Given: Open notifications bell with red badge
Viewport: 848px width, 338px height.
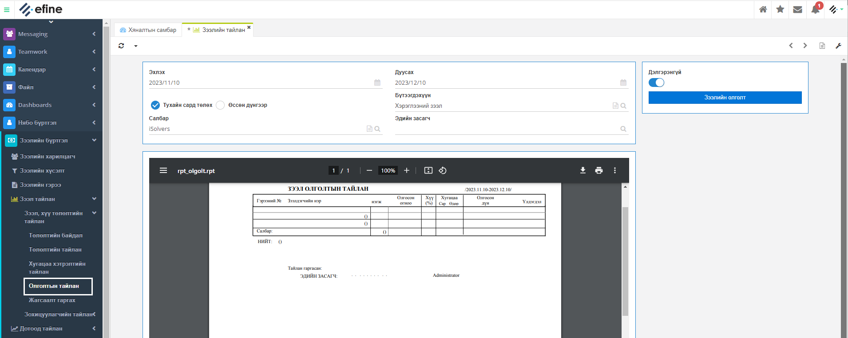Looking at the screenshot, I should coord(816,9).
